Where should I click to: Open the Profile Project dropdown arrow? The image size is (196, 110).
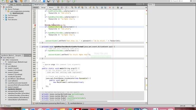(76, 1)
